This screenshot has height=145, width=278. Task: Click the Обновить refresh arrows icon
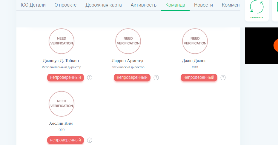(257, 7)
